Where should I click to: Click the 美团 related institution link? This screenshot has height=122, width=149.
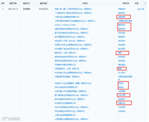120,69
